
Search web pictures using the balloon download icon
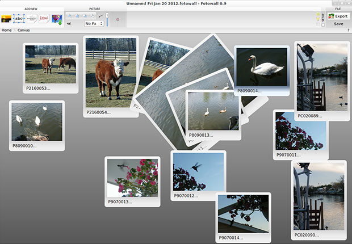coord(57,19)
